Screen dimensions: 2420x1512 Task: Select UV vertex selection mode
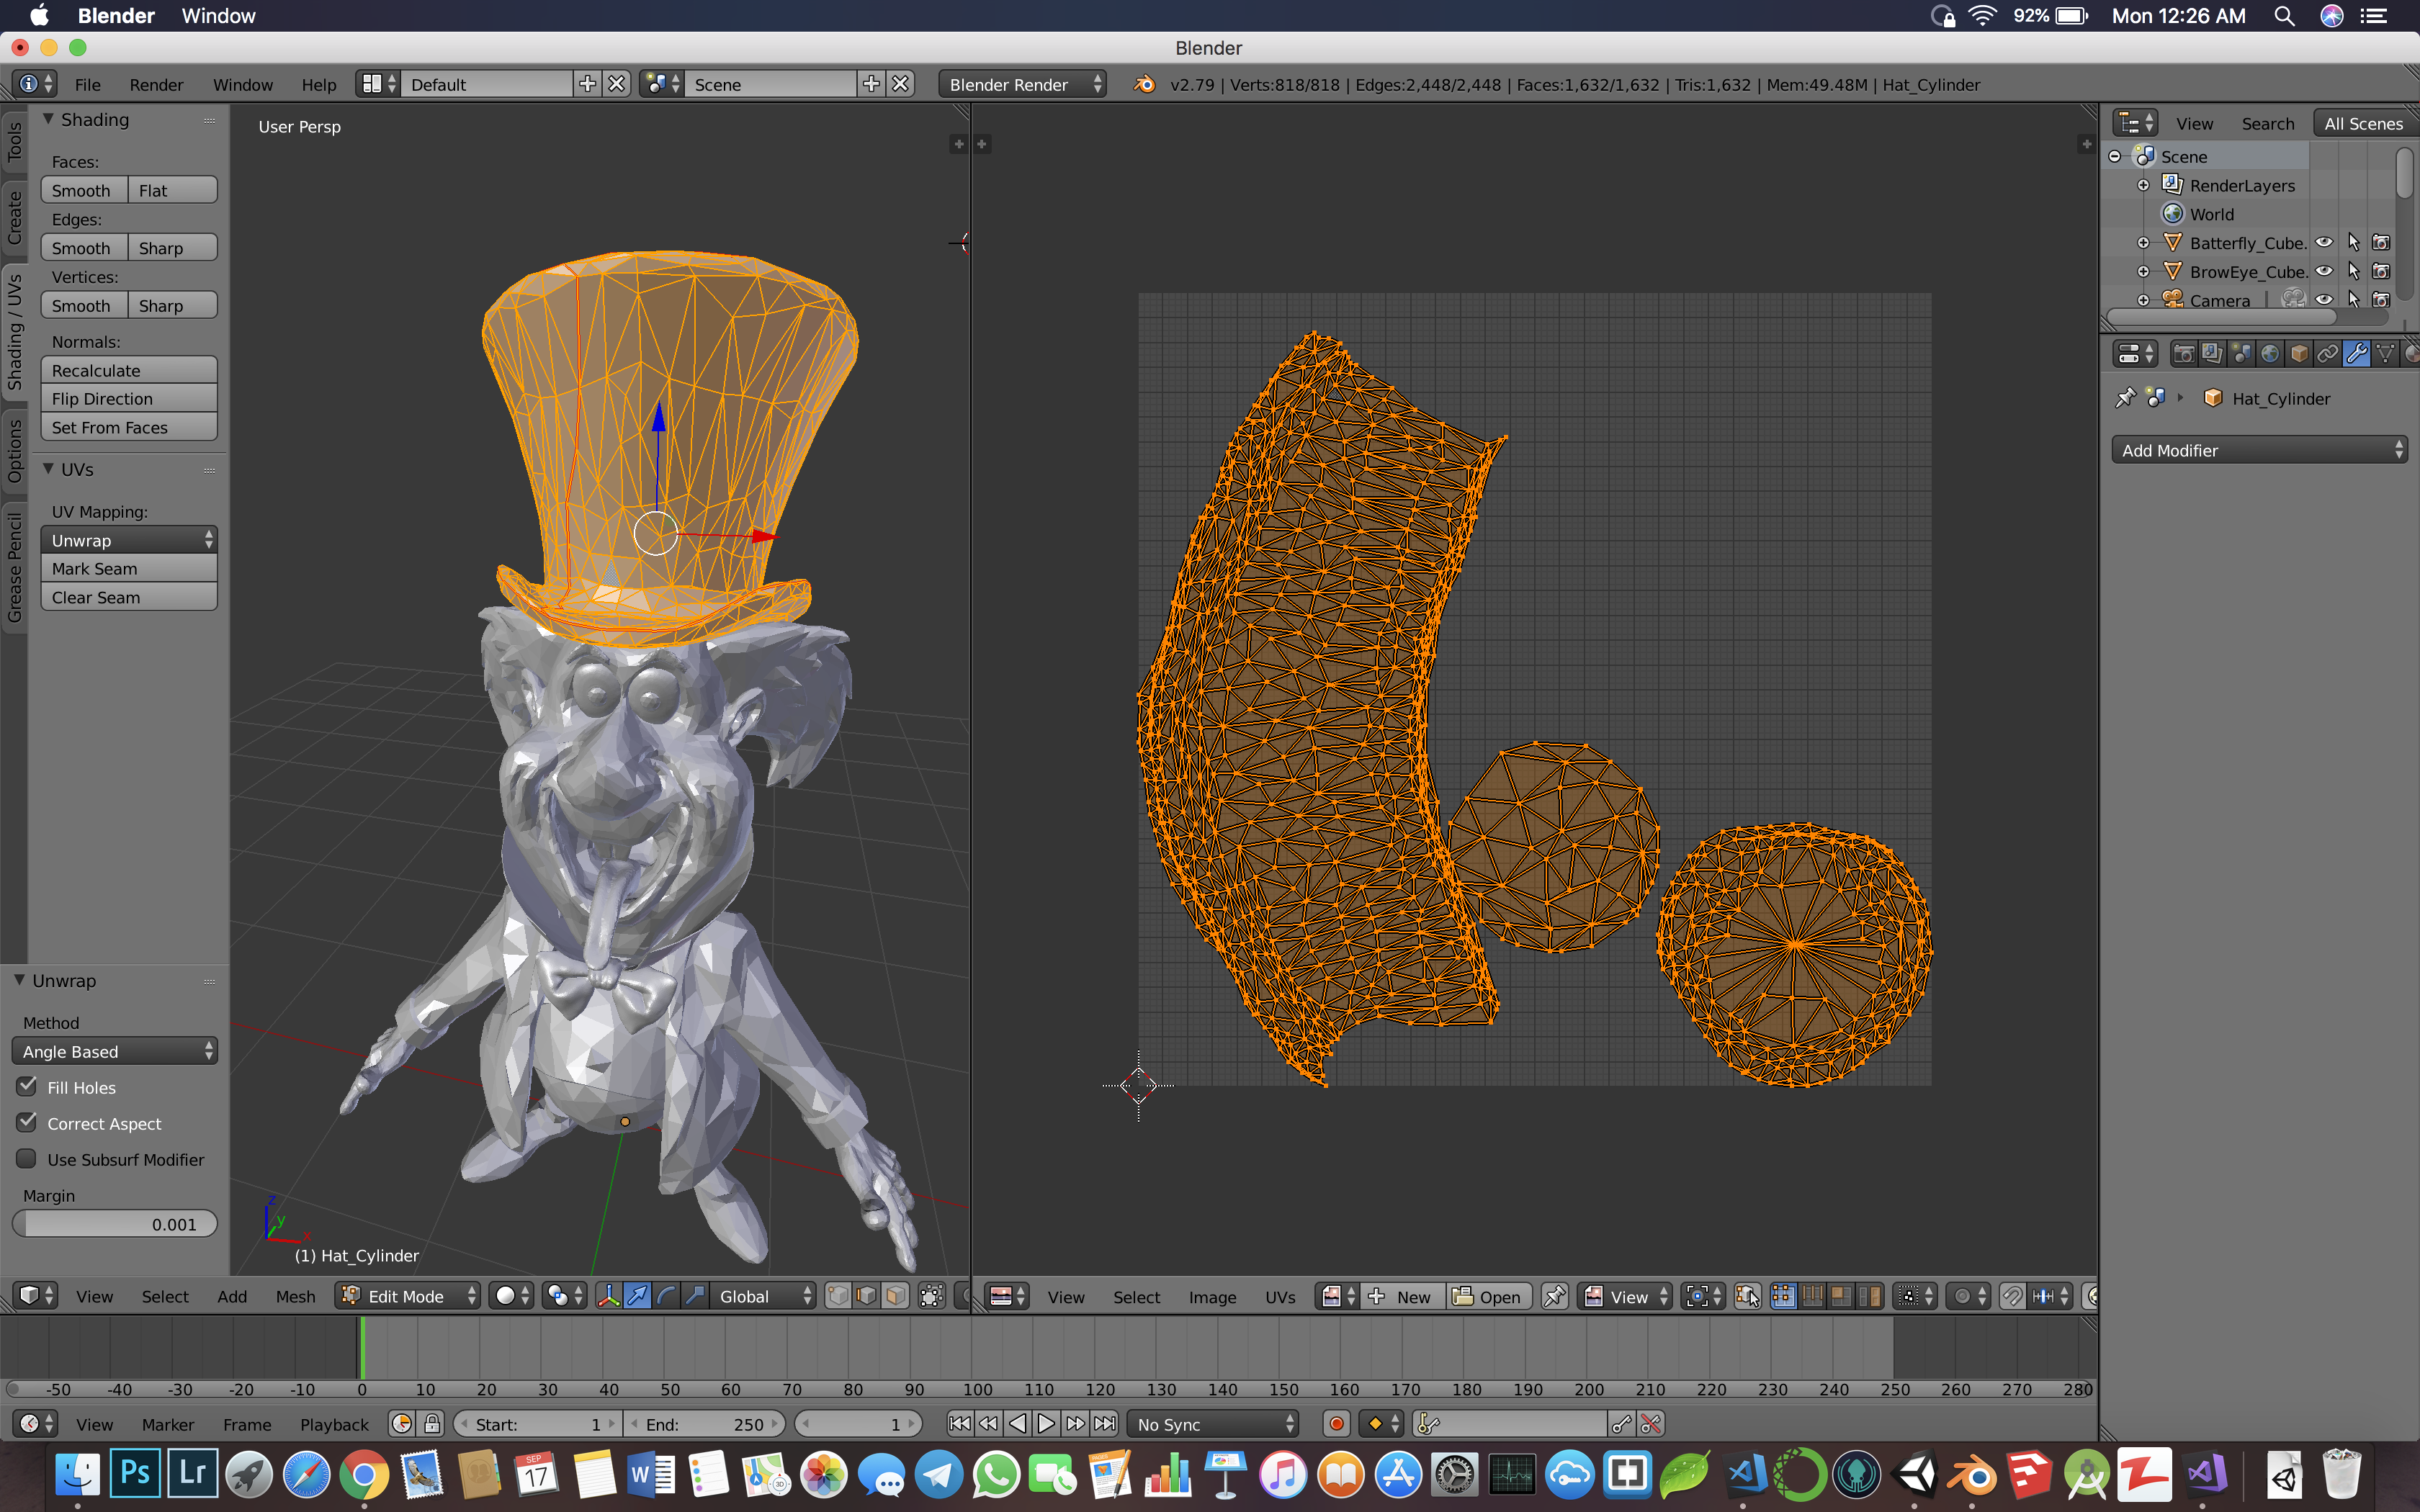click(x=1783, y=1297)
